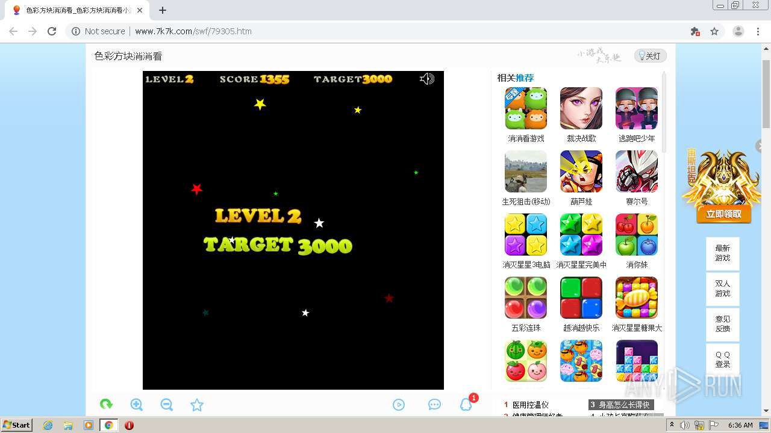Open 消消看游戏 game thumbnail
This screenshot has height=433, width=771.
(526, 108)
